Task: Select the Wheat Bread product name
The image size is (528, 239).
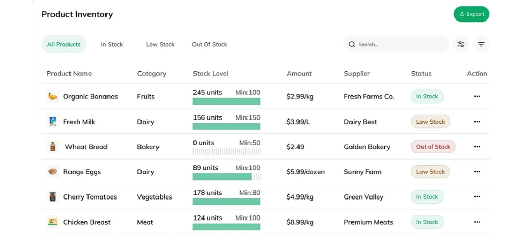Action: (x=86, y=147)
